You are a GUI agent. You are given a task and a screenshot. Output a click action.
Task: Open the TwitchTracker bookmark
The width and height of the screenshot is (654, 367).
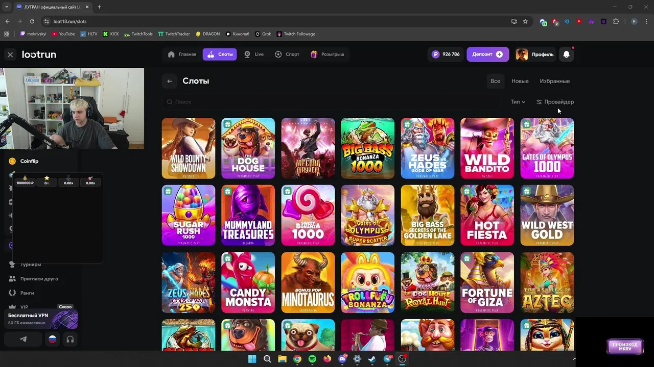click(x=174, y=34)
